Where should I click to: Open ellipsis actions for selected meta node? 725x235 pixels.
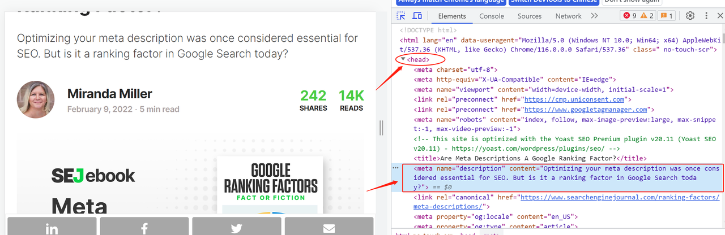395,168
